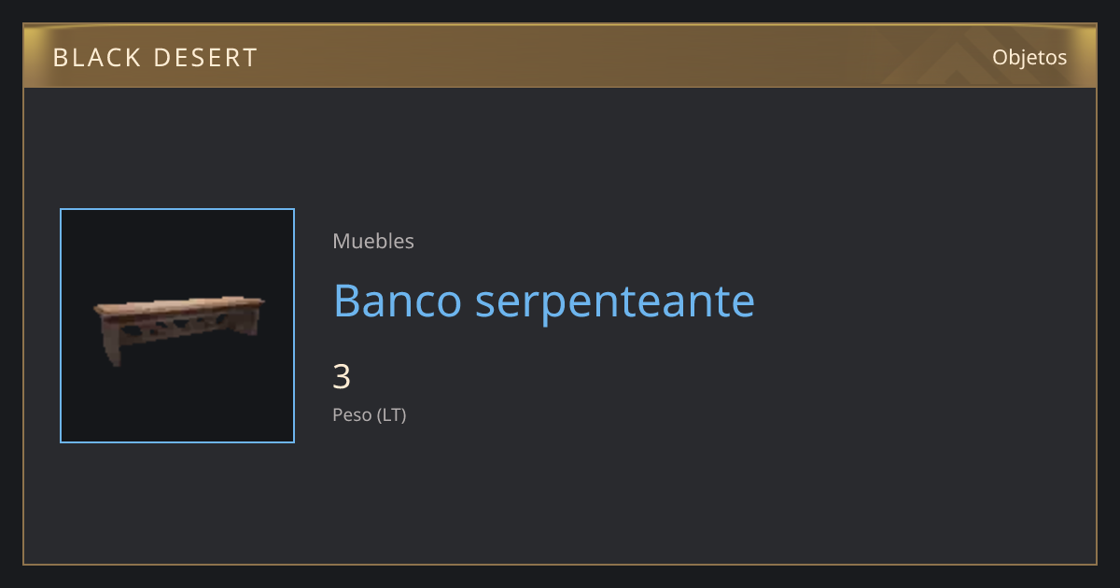Image resolution: width=1120 pixels, height=588 pixels.
Task: Click the blue-bordered item thumbnail frame
Action: 177,326
